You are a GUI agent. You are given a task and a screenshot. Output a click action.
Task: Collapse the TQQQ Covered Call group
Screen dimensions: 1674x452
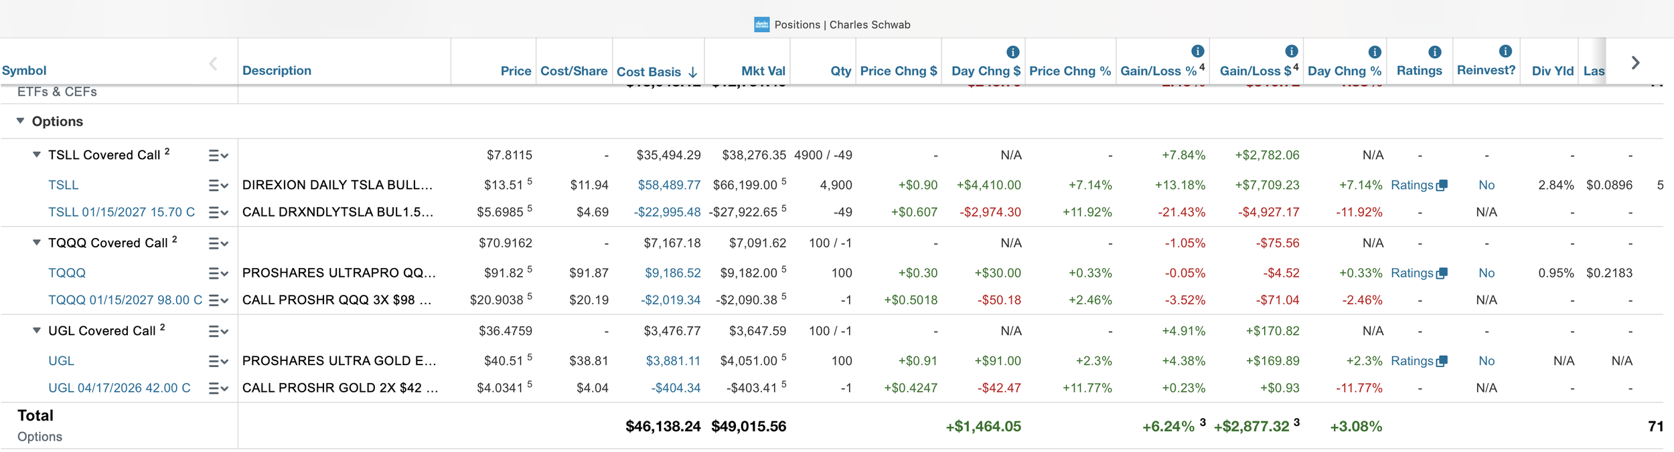[37, 243]
